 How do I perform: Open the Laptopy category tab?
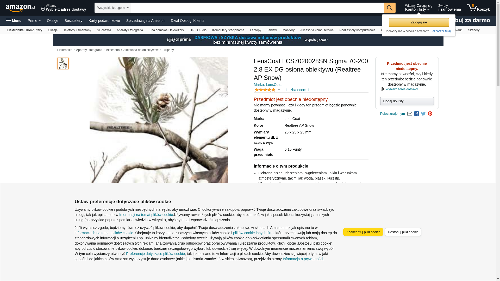point(255,30)
